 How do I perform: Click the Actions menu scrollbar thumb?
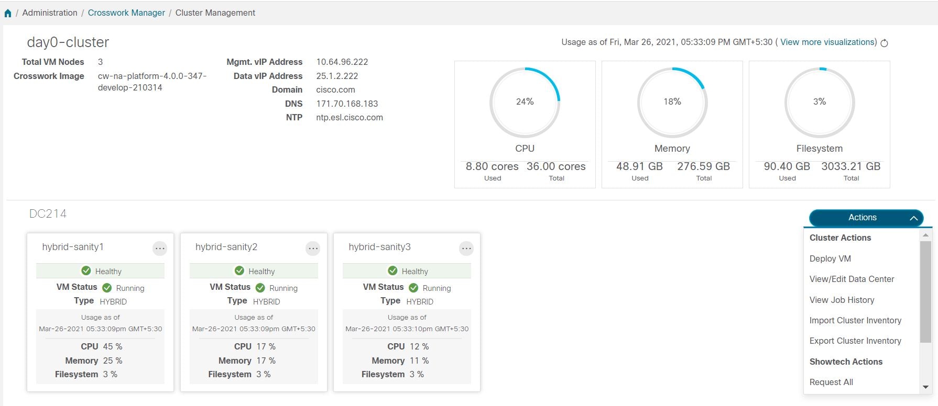click(925, 291)
